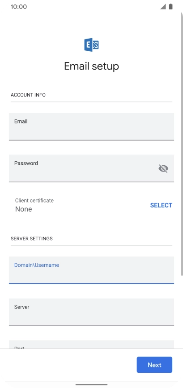Click the Client certificate label

click(34, 200)
